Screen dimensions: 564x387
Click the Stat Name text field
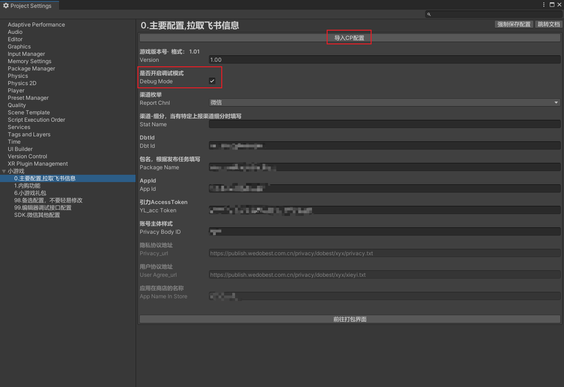click(384, 124)
